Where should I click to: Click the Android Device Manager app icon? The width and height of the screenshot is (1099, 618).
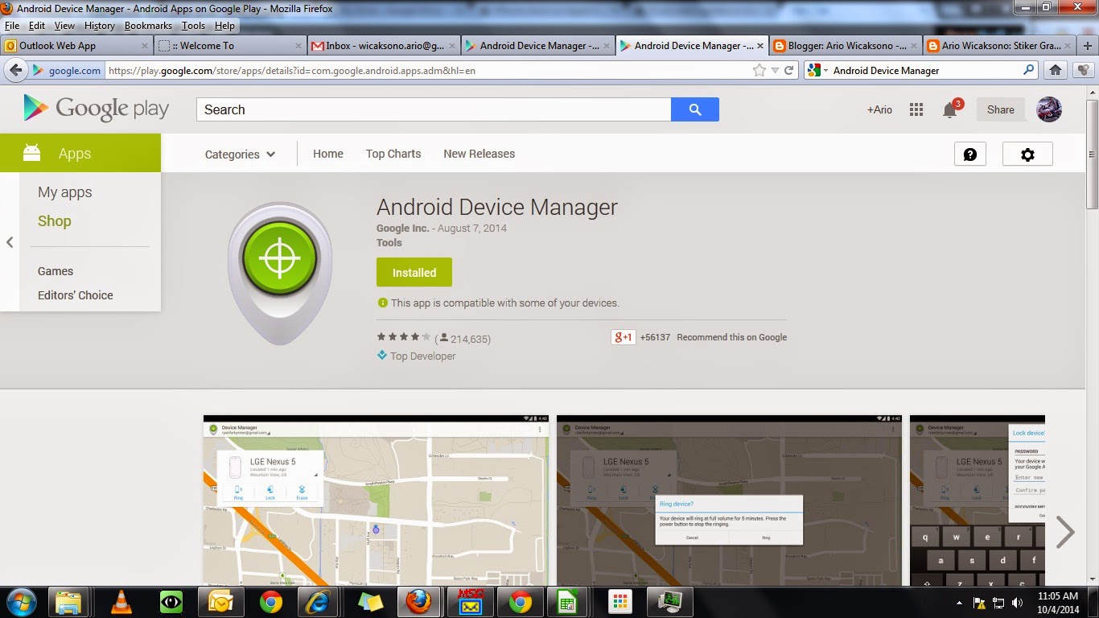coord(280,274)
